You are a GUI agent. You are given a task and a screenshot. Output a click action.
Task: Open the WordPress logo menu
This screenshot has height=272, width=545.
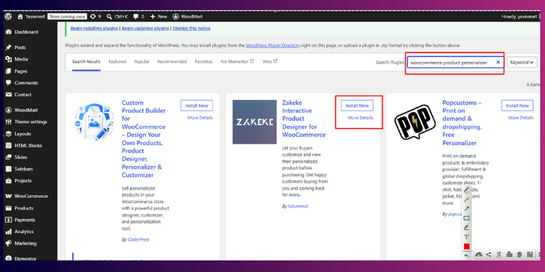pos(8,16)
